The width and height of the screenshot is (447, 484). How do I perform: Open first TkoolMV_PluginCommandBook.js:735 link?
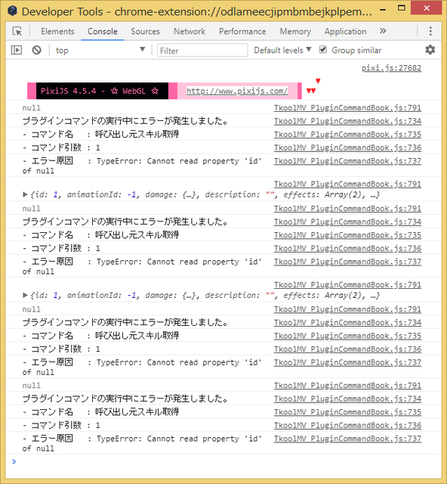(x=347, y=135)
